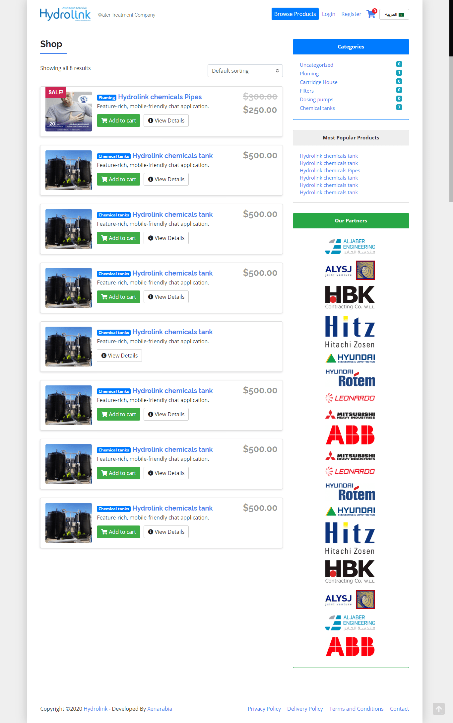Click the scroll-to-top arrow button
The width and height of the screenshot is (453, 723).
[438, 709]
